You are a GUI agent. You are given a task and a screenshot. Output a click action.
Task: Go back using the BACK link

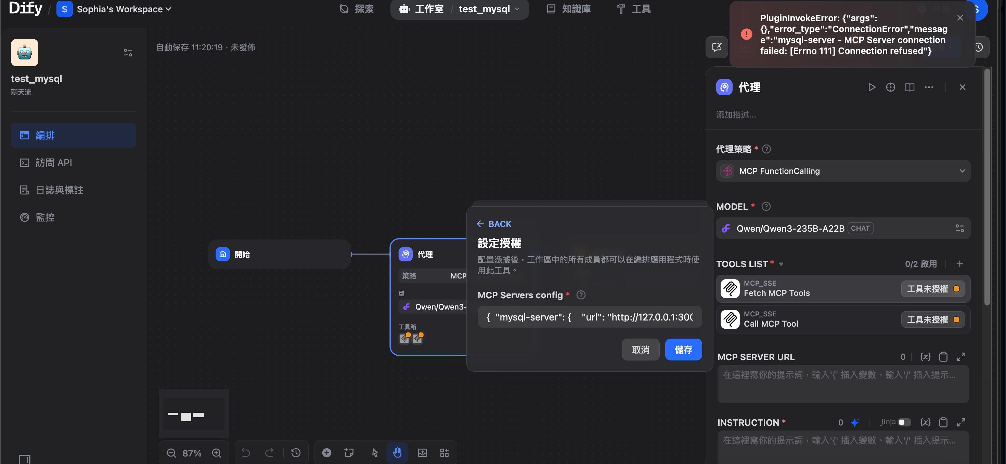[494, 224]
